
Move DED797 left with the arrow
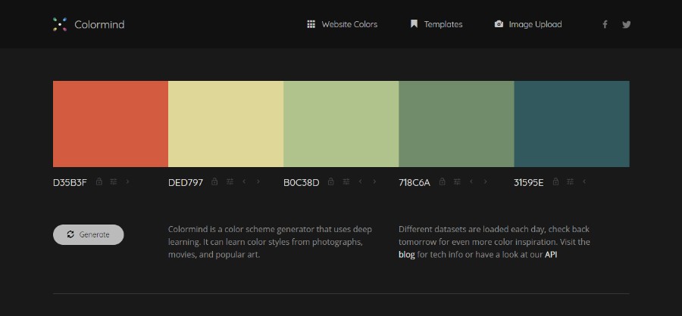click(x=244, y=182)
